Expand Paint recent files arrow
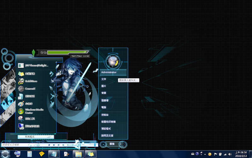The height and width of the screenshot is (158, 252). pos(52,104)
